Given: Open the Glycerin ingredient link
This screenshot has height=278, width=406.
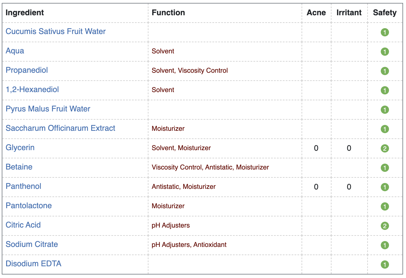Looking at the screenshot, I should click(x=20, y=148).
